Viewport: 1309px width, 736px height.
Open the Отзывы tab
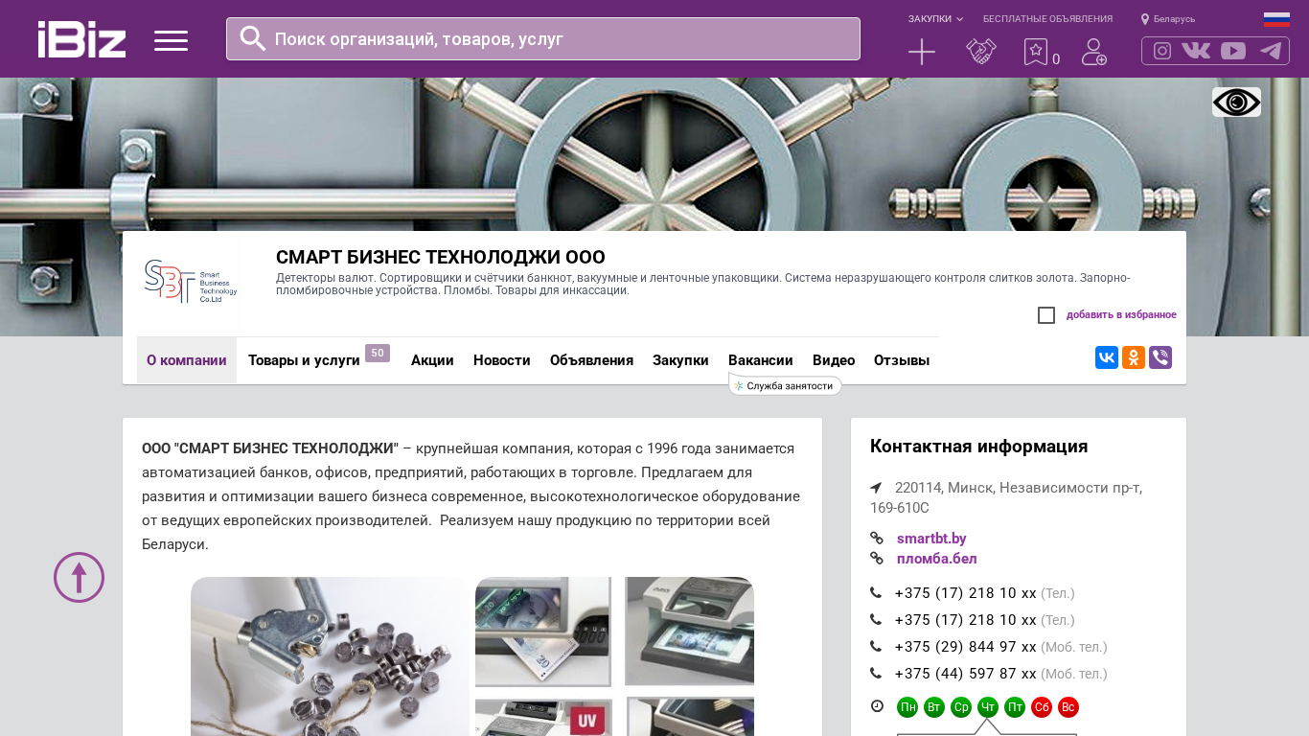pyautogui.click(x=902, y=360)
